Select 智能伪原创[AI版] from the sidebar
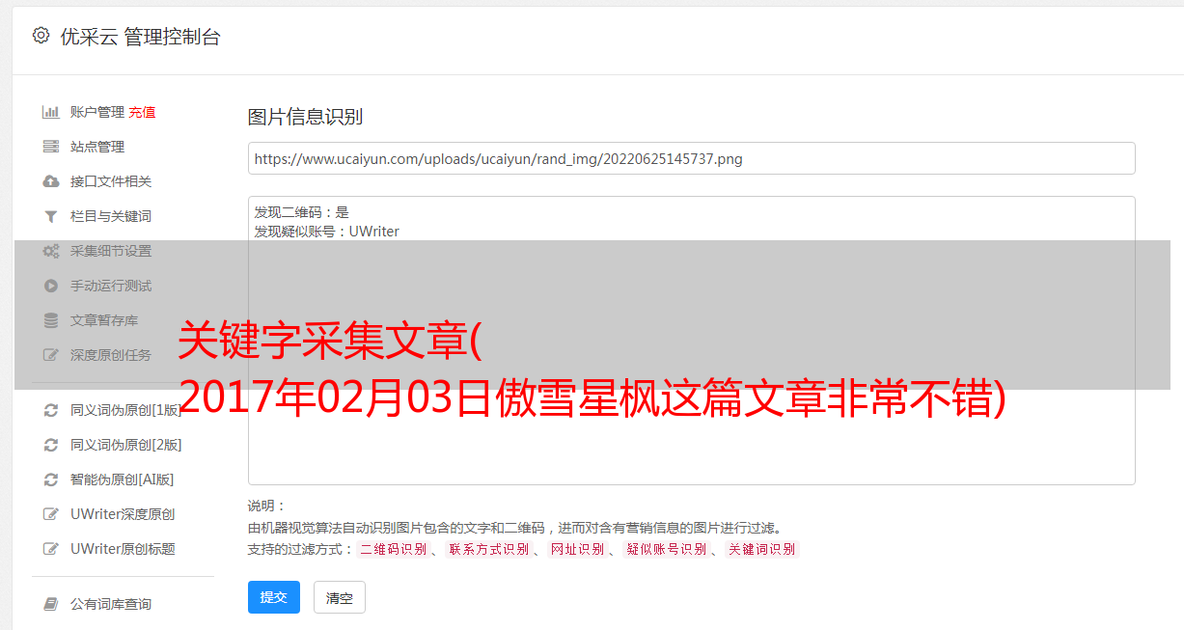 click(122, 479)
